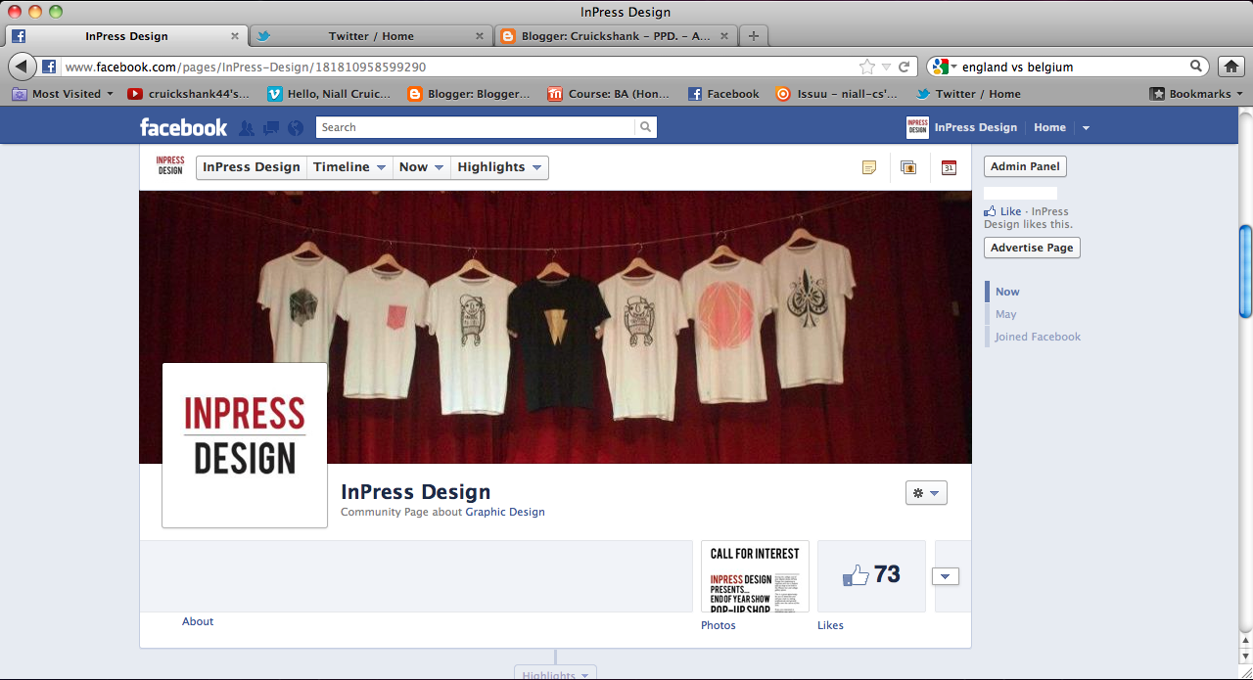1253x680 pixels.
Task: Open the About link
Action: click(x=198, y=621)
